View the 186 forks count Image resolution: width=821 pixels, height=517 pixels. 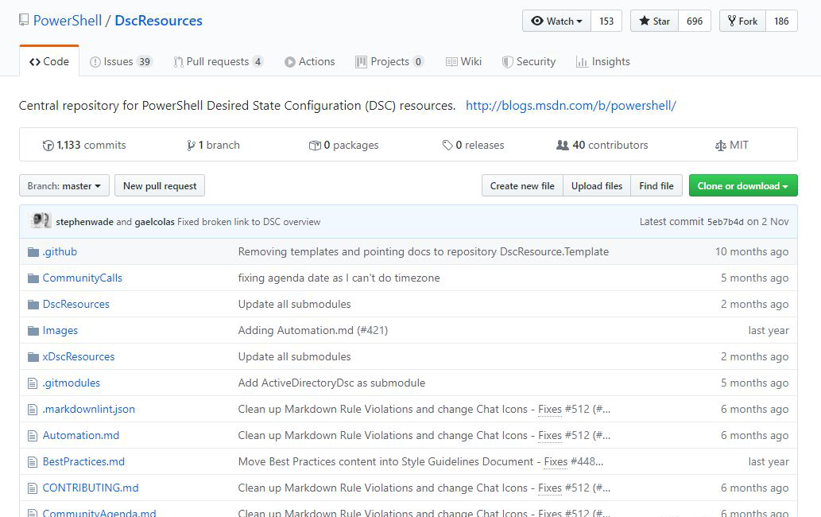point(782,21)
